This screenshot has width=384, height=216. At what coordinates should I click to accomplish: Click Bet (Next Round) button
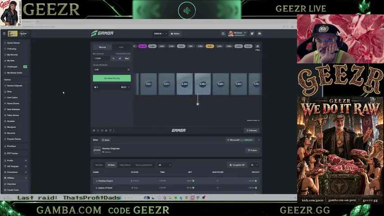click(x=112, y=78)
